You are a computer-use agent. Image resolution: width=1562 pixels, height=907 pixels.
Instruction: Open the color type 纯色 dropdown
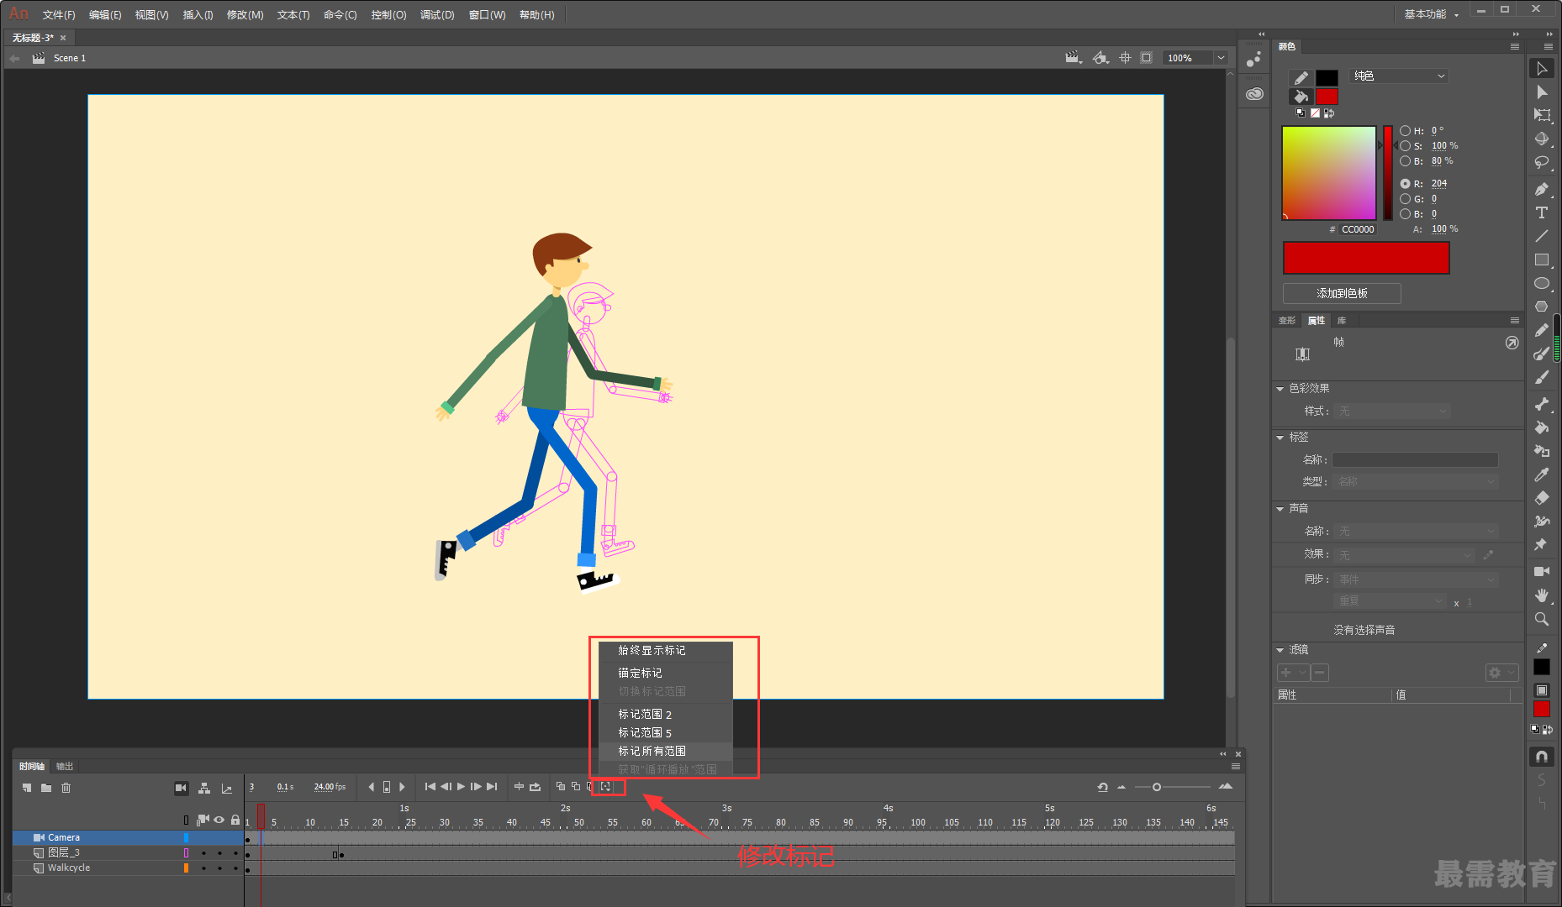point(1399,76)
